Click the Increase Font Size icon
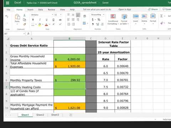Image resolution: width=171 pixels, height=128 pixels. [54, 24]
